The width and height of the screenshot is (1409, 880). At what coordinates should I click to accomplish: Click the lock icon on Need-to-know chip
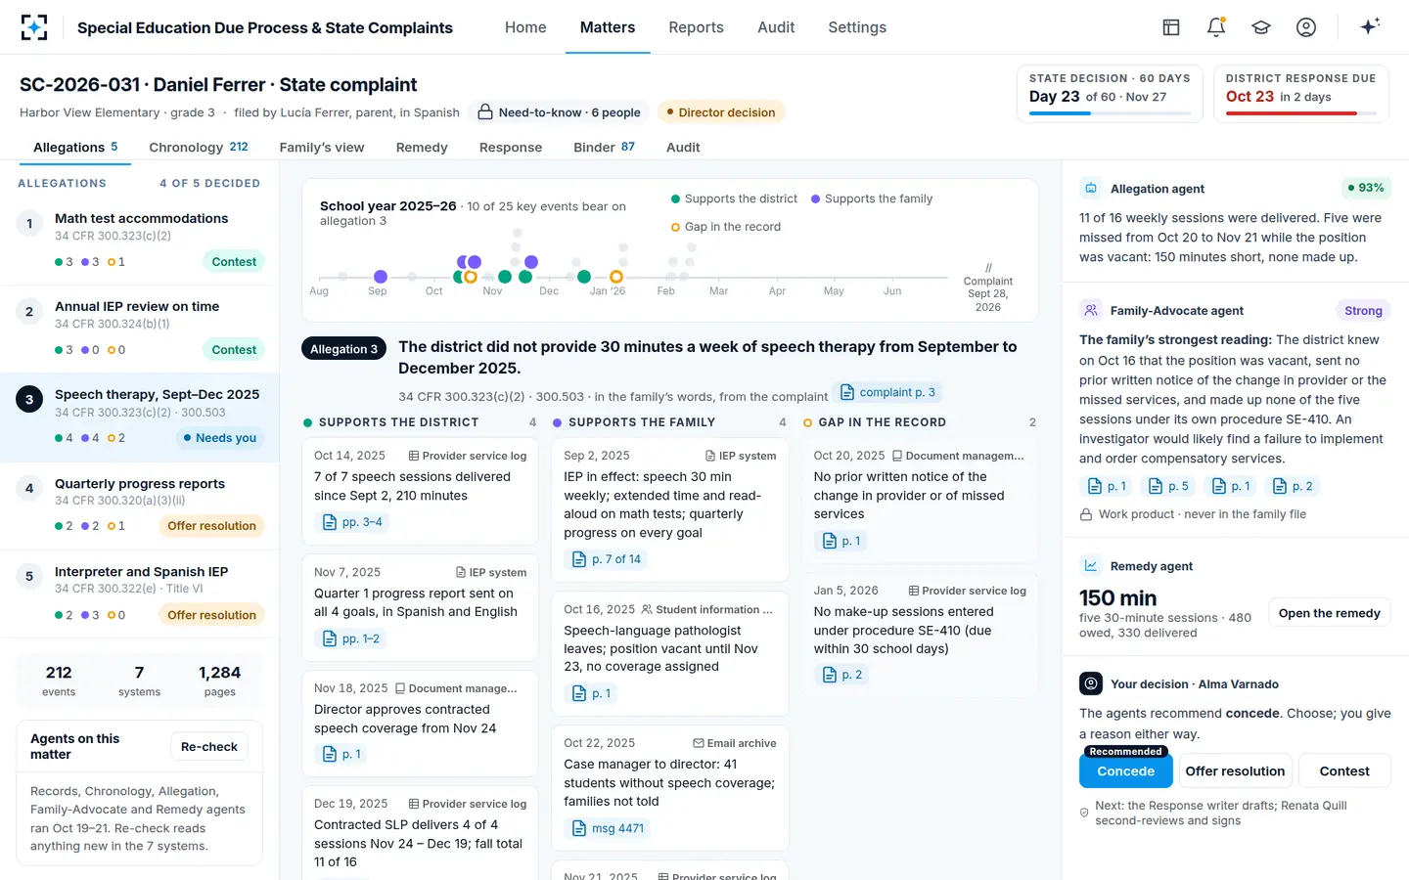(484, 112)
